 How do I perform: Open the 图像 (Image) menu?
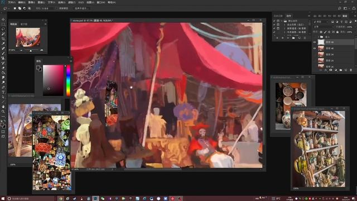coord(32,2)
